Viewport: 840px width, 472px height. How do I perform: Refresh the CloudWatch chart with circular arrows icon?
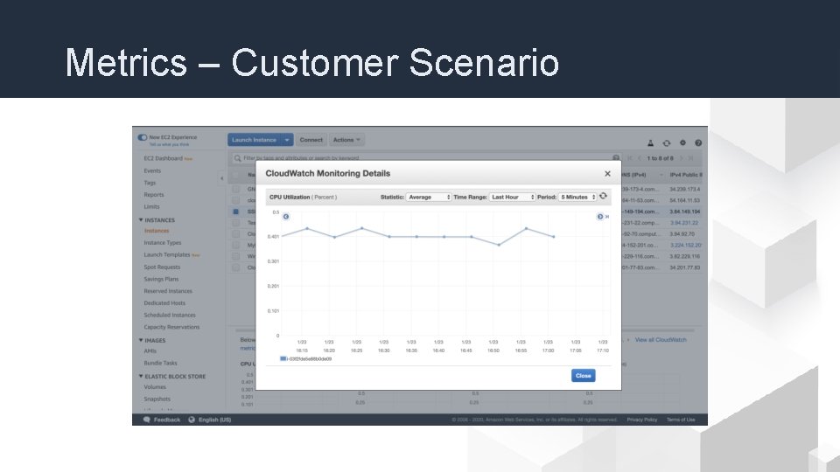pyautogui.click(x=603, y=197)
